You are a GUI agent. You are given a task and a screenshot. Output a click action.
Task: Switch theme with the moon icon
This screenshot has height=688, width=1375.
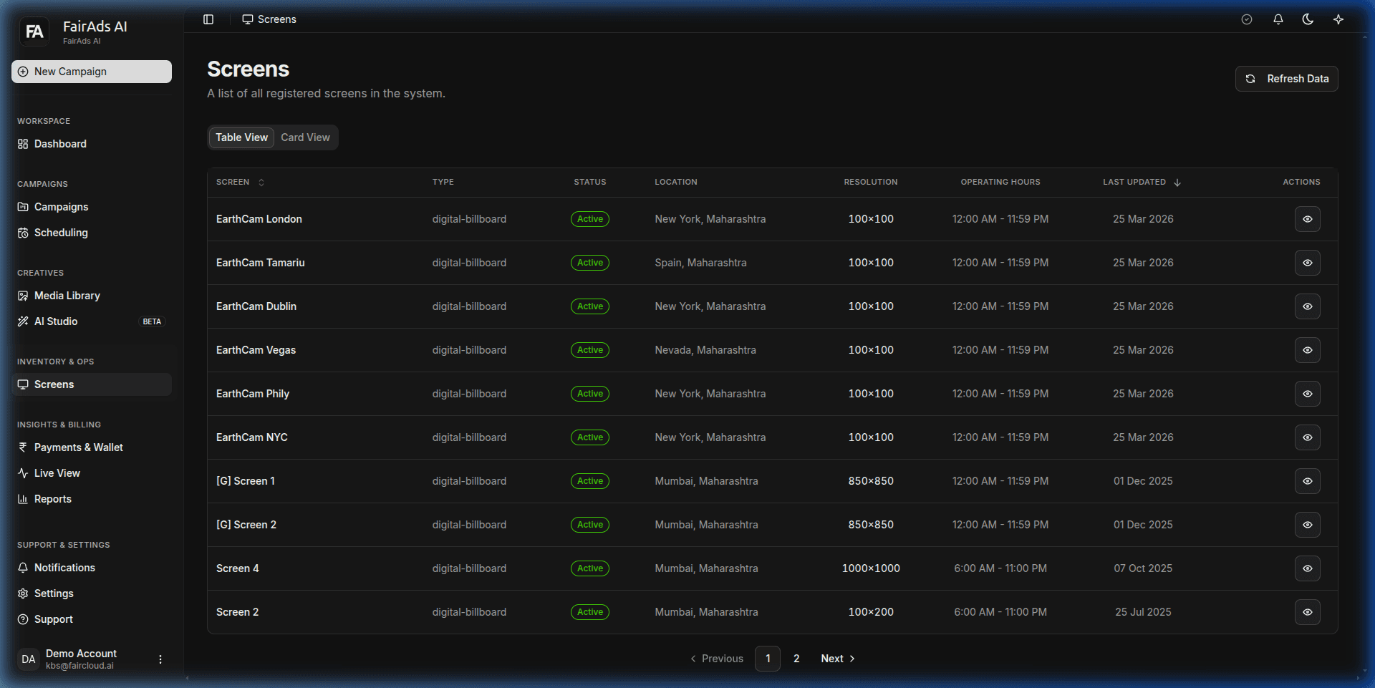(1308, 19)
